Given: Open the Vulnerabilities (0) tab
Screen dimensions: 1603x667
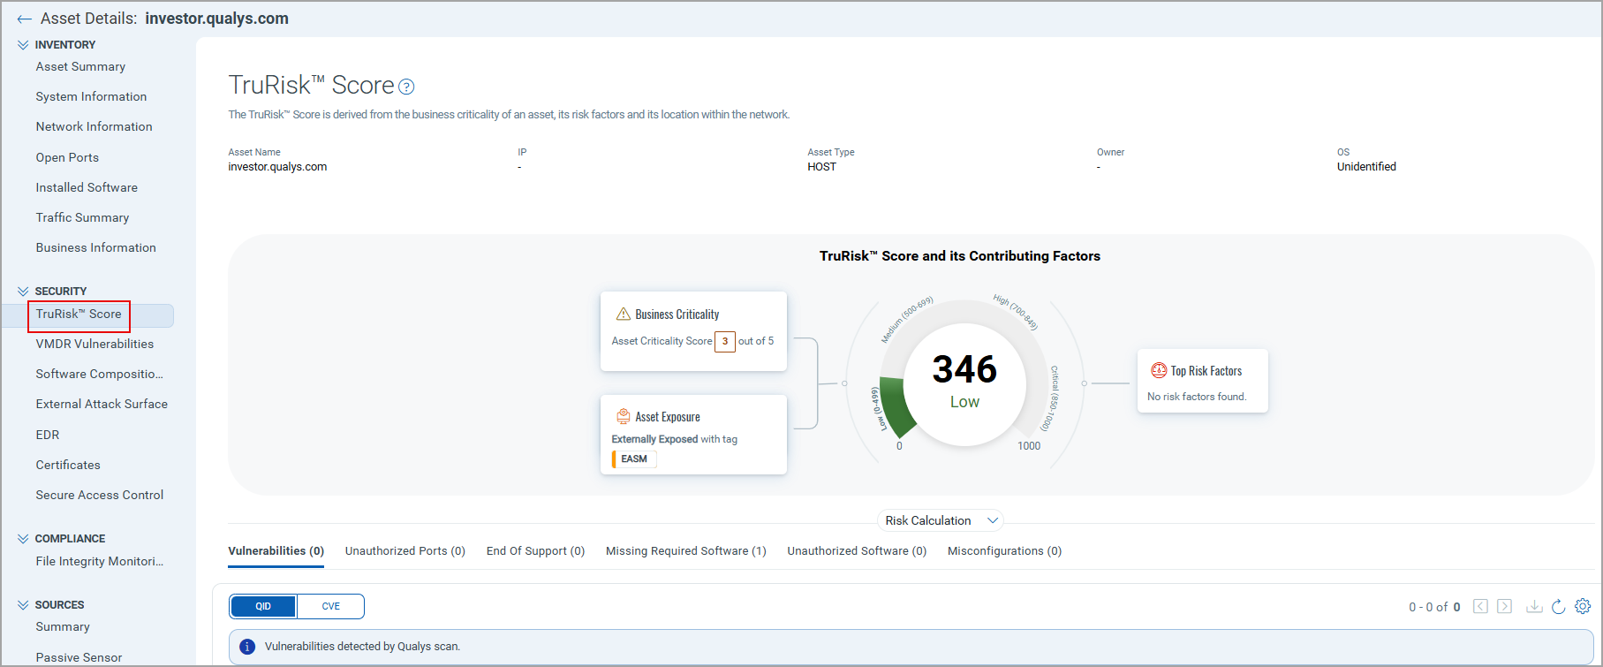Looking at the screenshot, I should pos(276,550).
